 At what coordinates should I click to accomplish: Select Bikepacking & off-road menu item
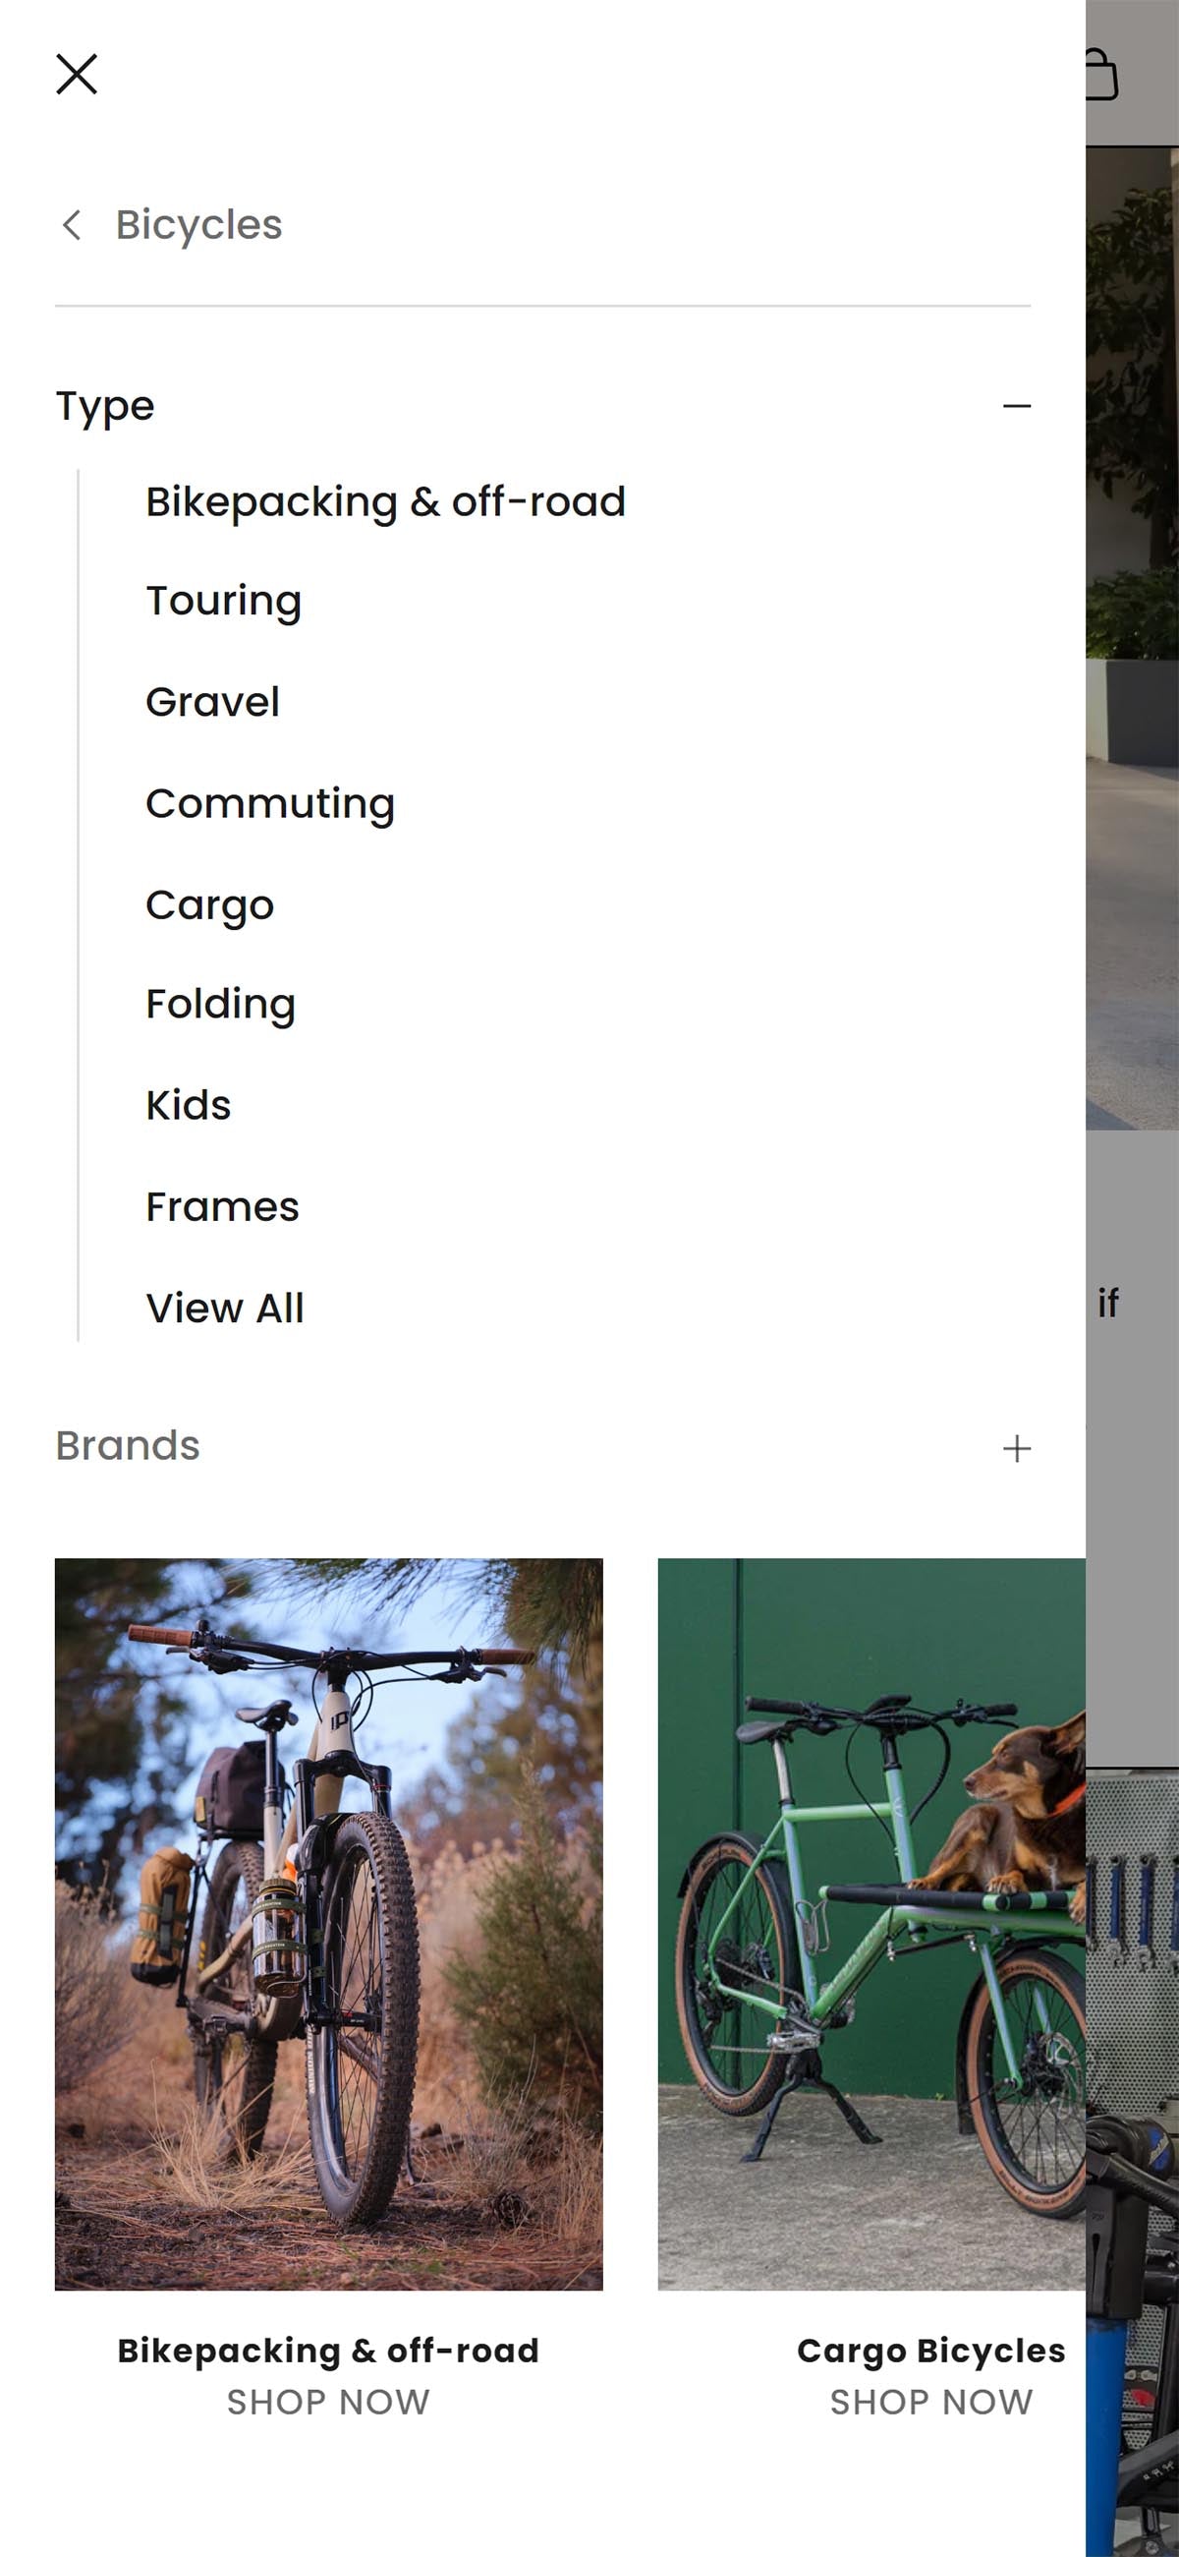tap(385, 501)
